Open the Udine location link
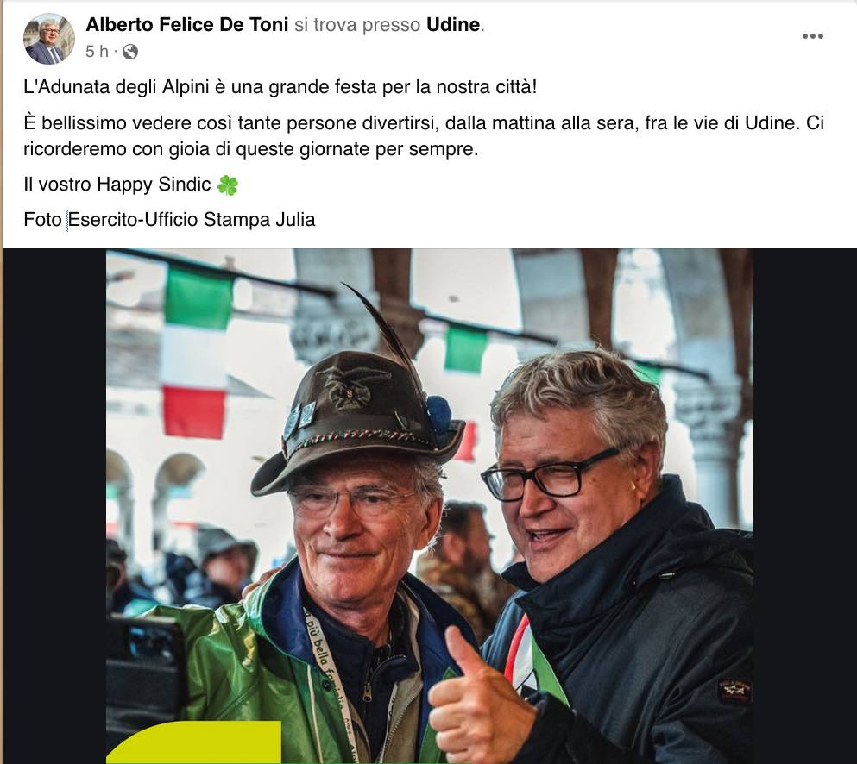 [453, 24]
